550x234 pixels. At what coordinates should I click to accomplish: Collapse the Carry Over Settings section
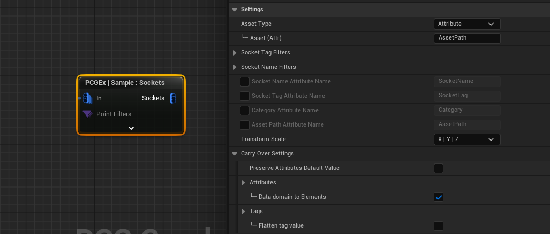pyautogui.click(x=235, y=154)
